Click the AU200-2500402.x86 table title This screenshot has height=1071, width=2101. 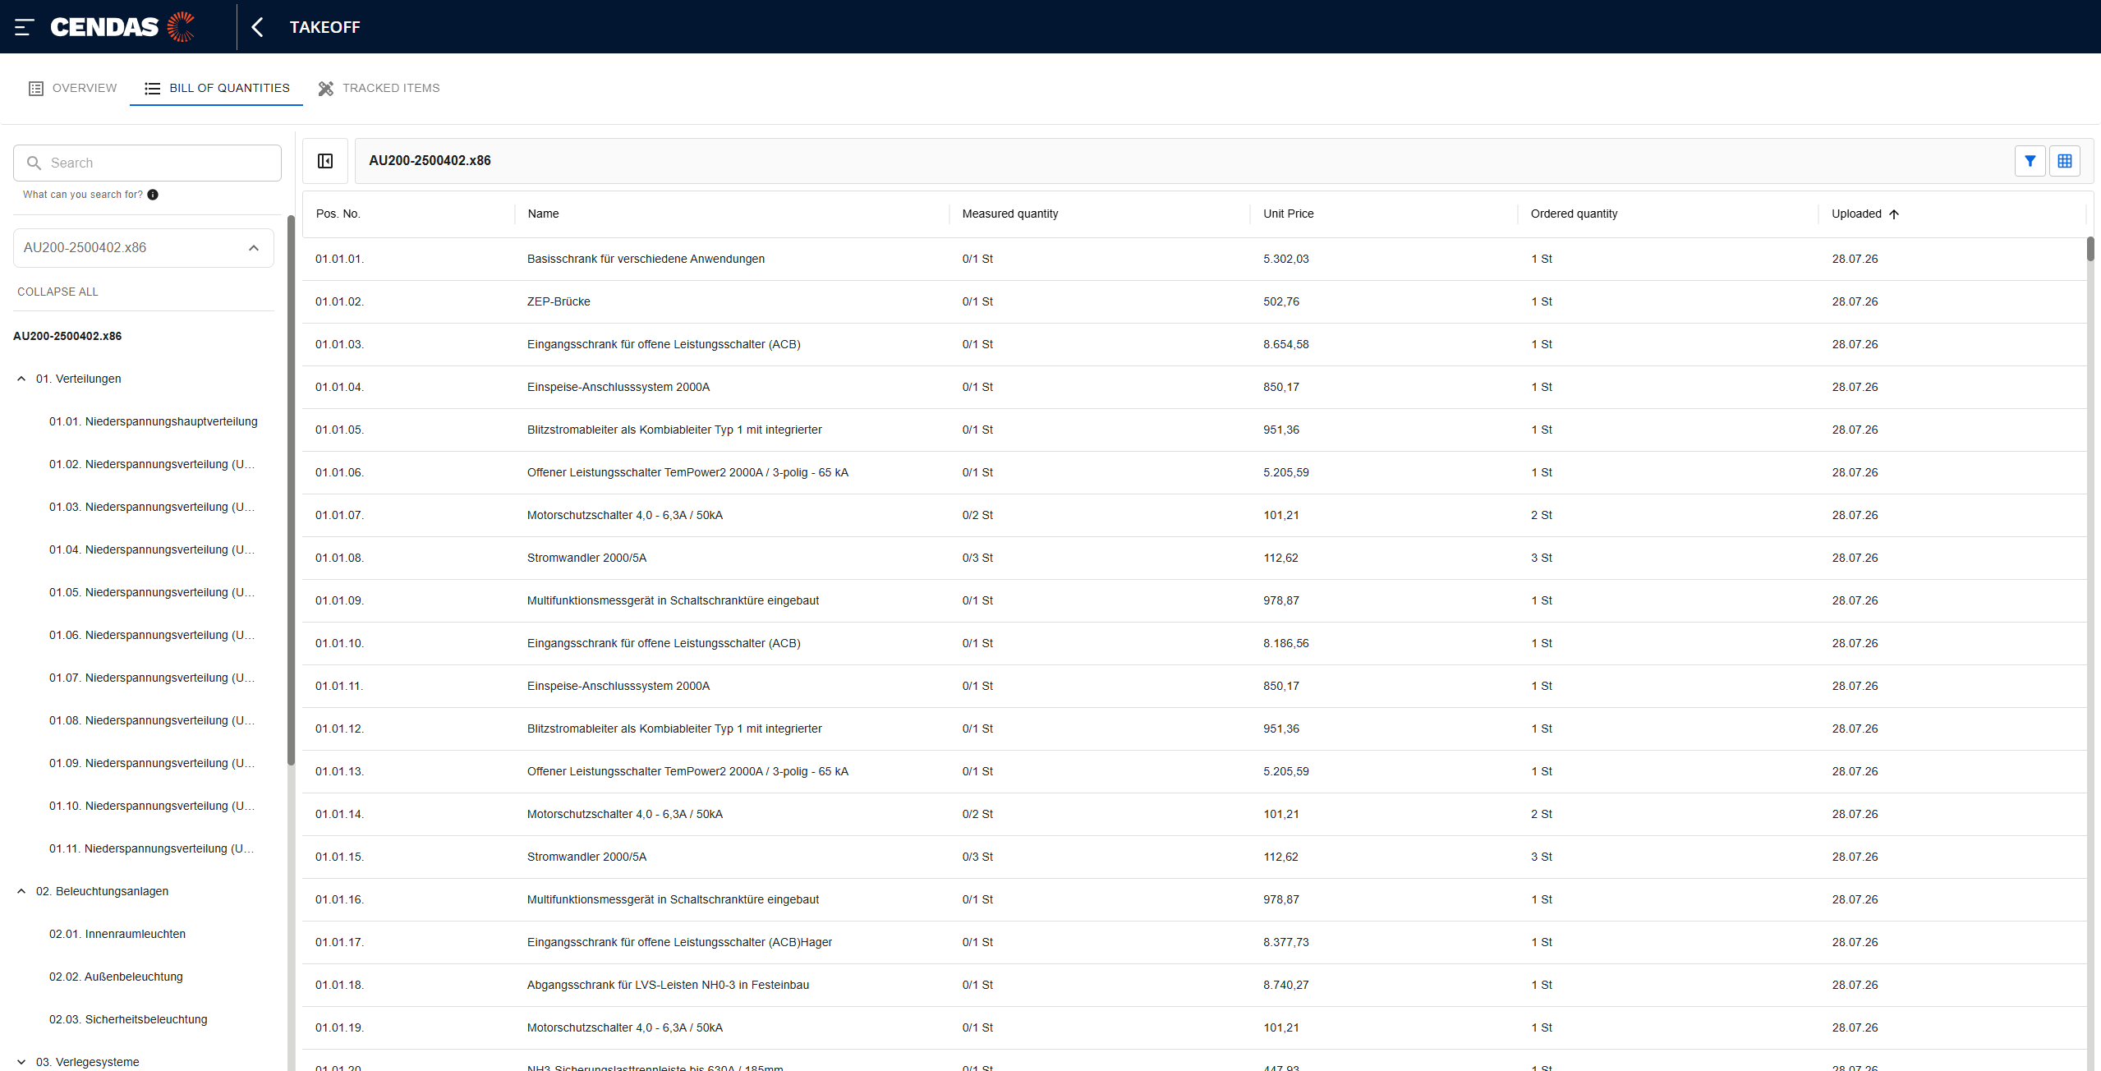pos(430,161)
